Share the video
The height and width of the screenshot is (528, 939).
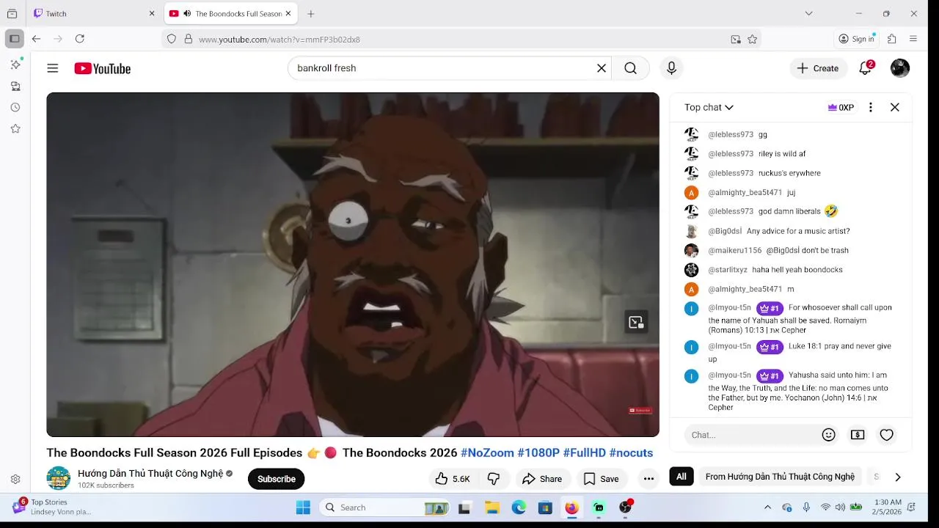(542, 479)
